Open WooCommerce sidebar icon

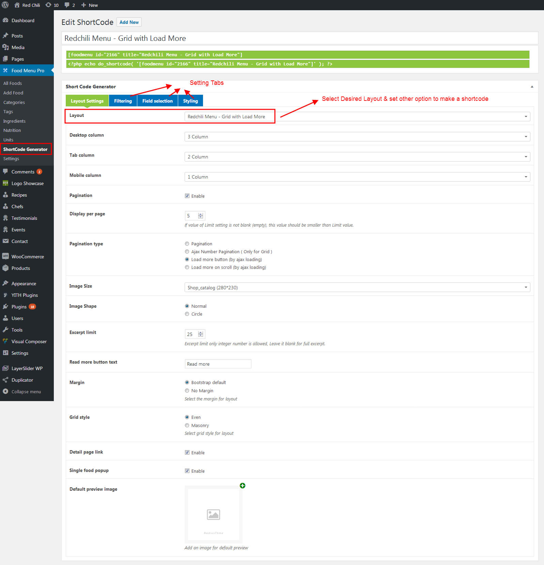(x=5, y=257)
